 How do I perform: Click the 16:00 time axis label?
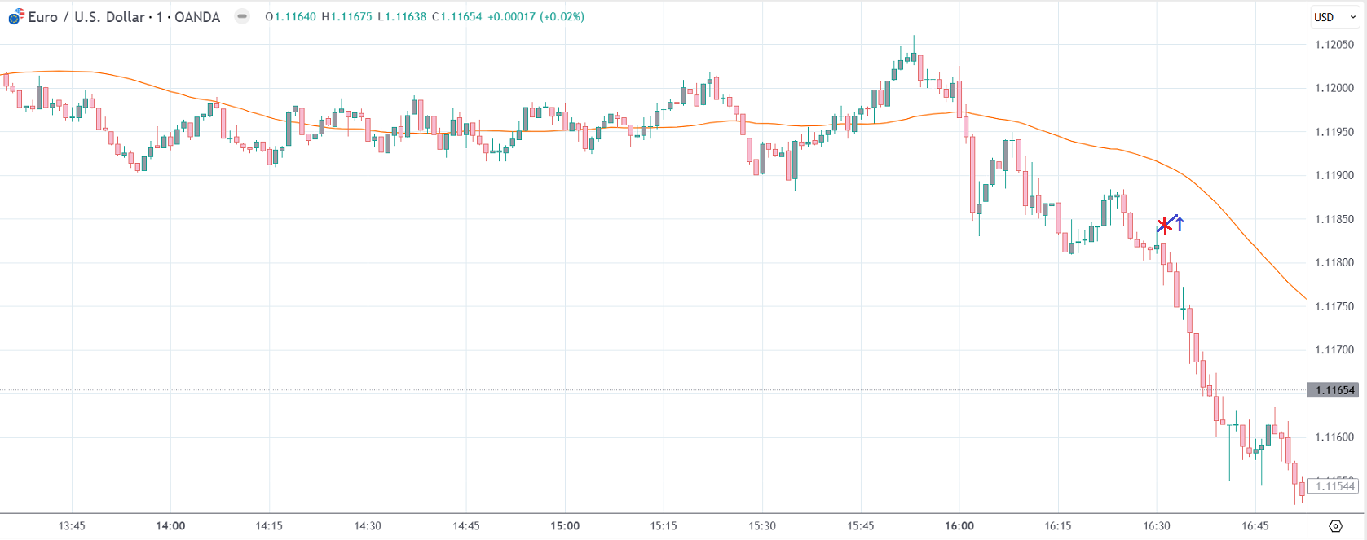click(x=959, y=526)
